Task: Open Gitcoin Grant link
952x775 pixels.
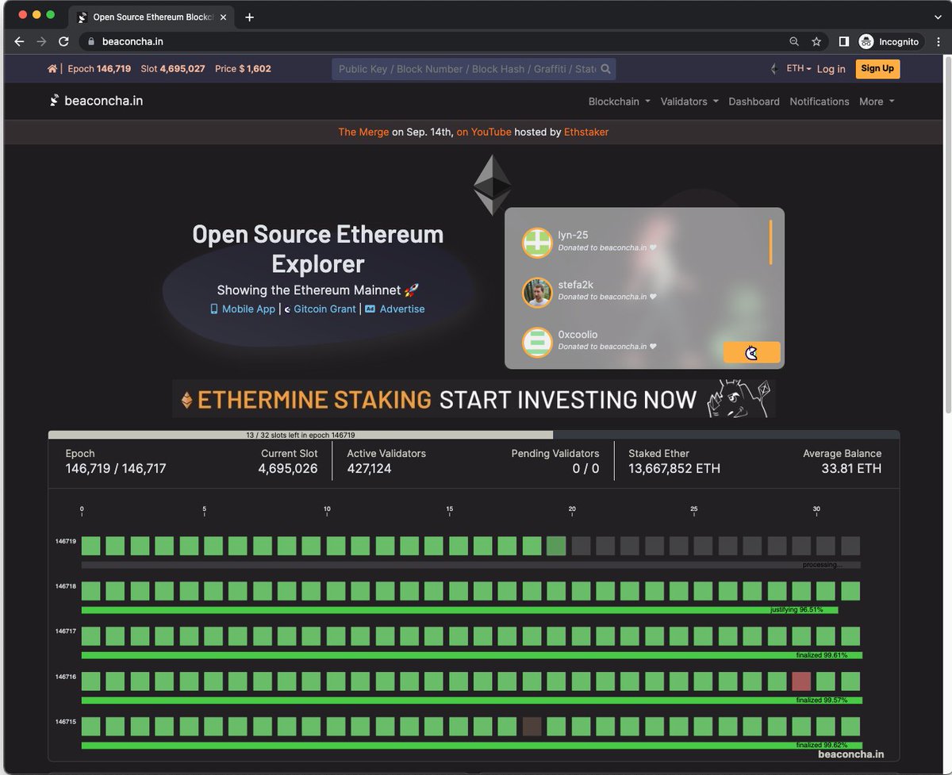Action: pyautogui.click(x=324, y=309)
